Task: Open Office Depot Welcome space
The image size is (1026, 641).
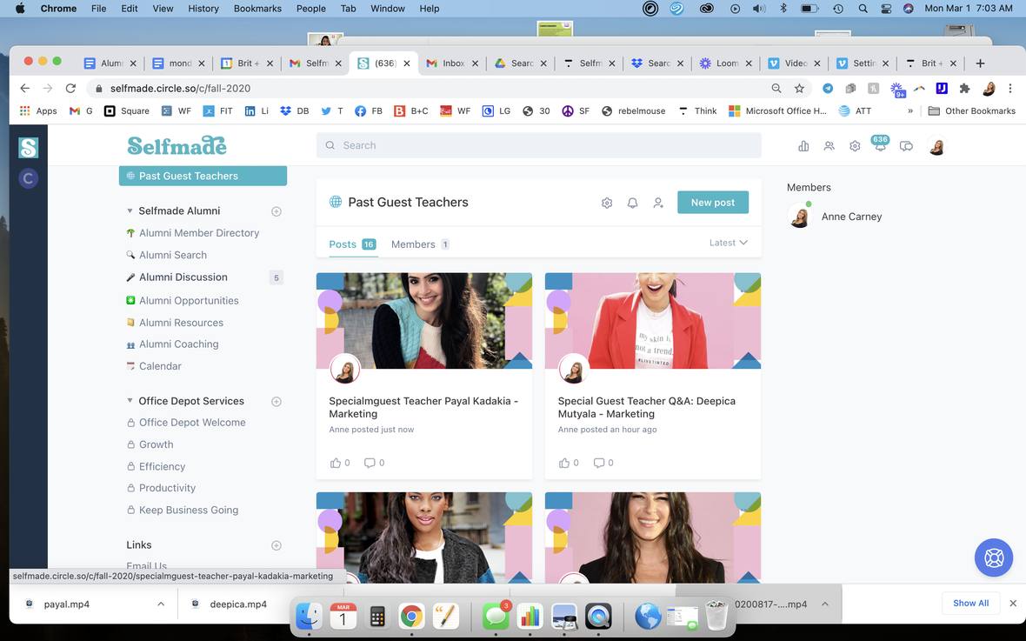Action: [191, 423]
